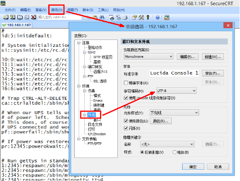Click the Quick Connect lightning icon
Screen dimensions: 240x181
point(13,17)
